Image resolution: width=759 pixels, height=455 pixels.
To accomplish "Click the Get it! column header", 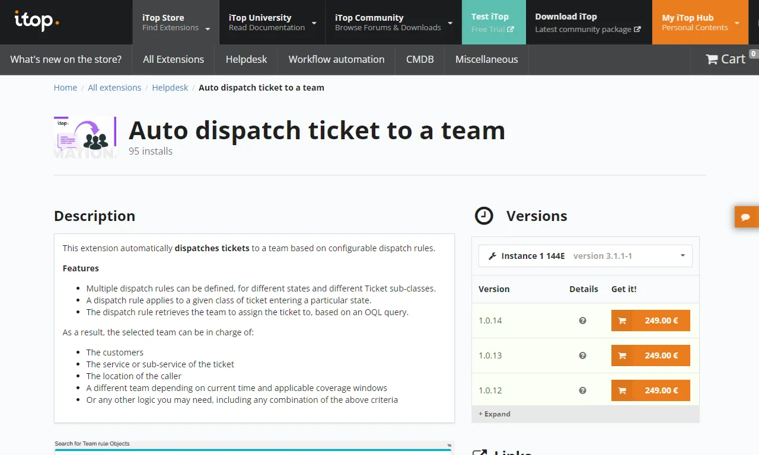I will pos(624,289).
